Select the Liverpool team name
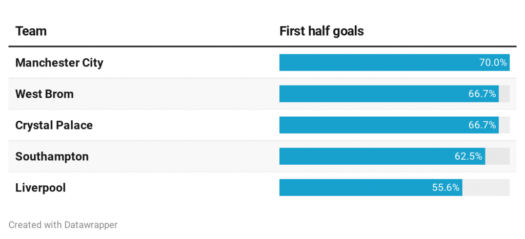Image resolution: width=525 pixels, height=239 pixels. tap(41, 188)
